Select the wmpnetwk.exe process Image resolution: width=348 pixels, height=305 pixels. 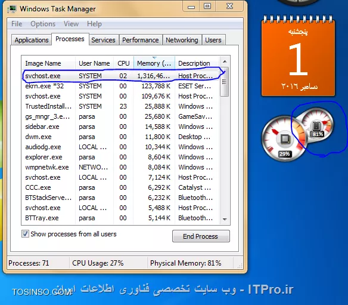tap(121, 167)
